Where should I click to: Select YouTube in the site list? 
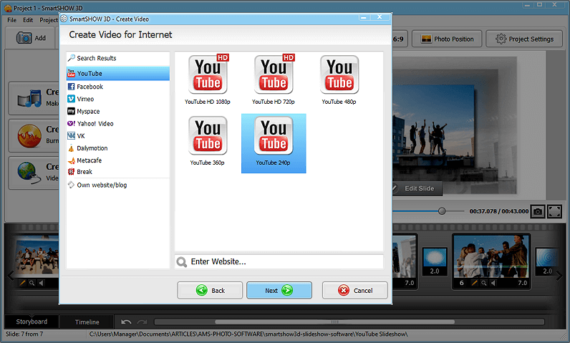pyautogui.click(x=117, y=73)
